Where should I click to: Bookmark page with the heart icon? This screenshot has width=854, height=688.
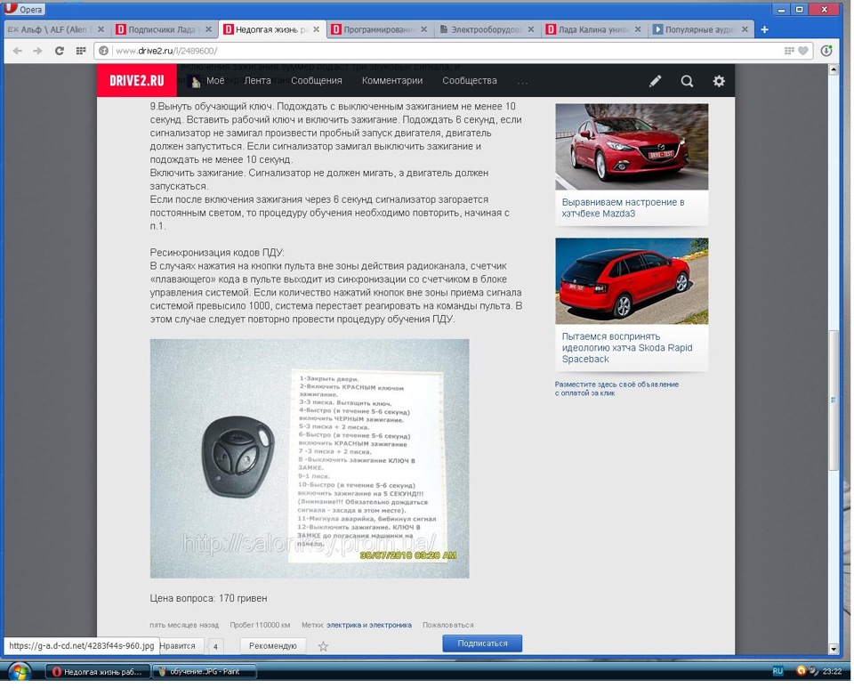pos(802,51)
